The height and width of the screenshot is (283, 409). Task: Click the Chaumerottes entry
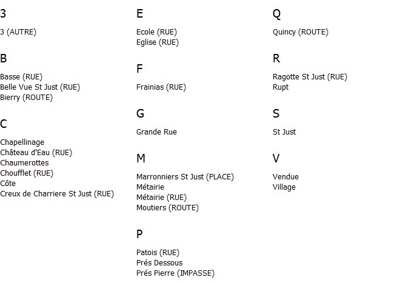[x=24, y=163]
